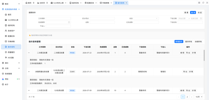Screen dimensions: 209x100
Task: Switch to the 分析页 tab
Action: (x=41, y=3)
